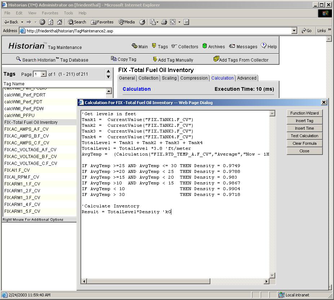Open the Back button history dropdown

coord(22,22)
